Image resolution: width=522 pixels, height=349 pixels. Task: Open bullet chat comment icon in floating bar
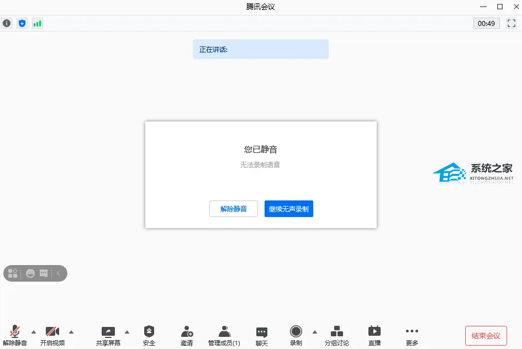pyautogui.click(x=44, y=273)
